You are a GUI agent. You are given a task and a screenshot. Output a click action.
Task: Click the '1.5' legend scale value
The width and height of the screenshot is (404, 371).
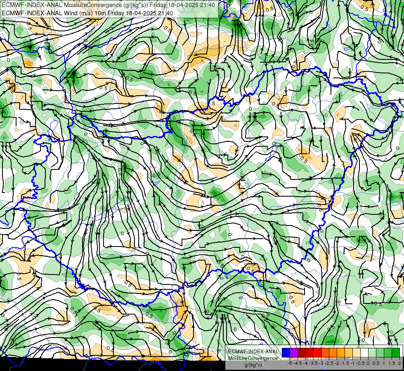pyautogui.click(x=392, y=363)
